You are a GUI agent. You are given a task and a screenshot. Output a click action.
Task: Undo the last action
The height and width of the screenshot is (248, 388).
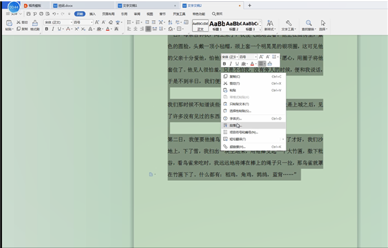point(54,14)
